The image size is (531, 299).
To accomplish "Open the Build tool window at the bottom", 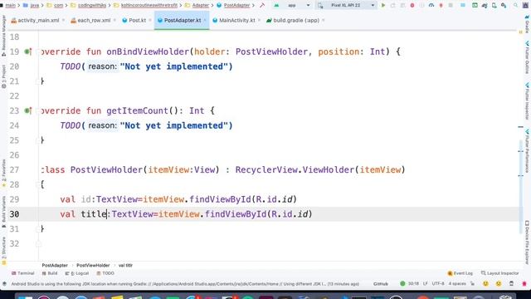I will click(x=50, y=273).
